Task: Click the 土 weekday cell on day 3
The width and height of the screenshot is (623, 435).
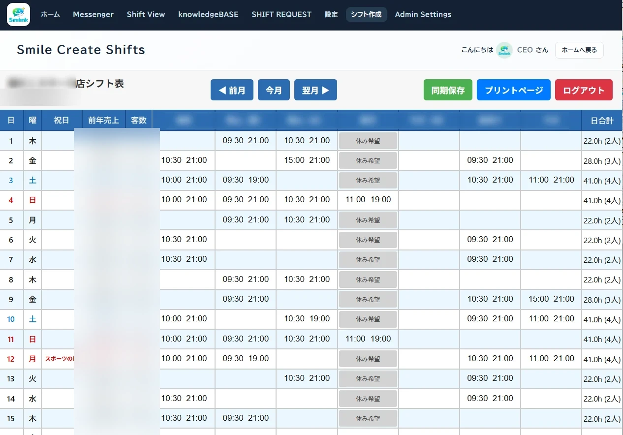Action: (32, 181)
